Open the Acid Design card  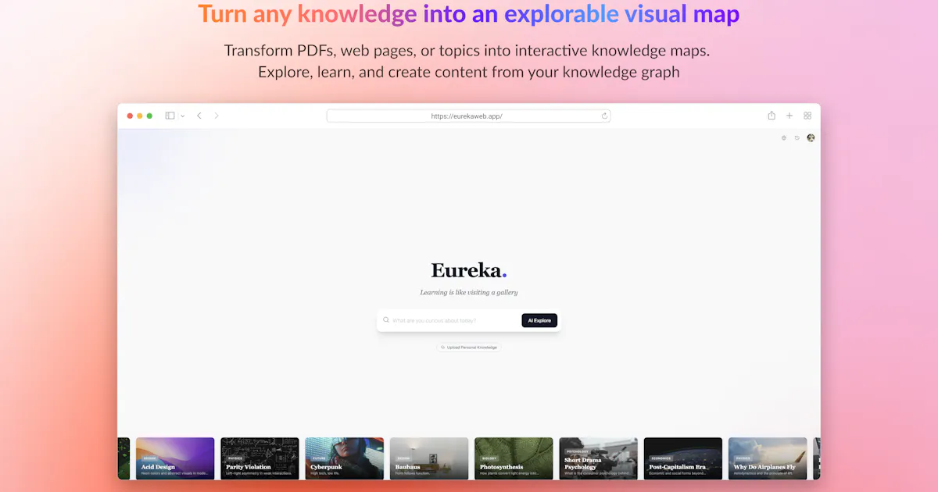175,458
